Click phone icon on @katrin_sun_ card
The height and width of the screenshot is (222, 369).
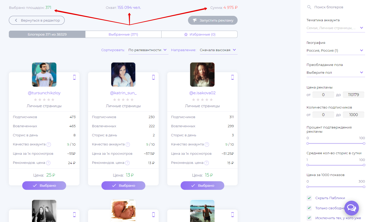point(153,77)
